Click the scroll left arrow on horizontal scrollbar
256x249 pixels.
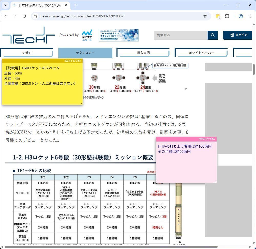coord(2,247)
